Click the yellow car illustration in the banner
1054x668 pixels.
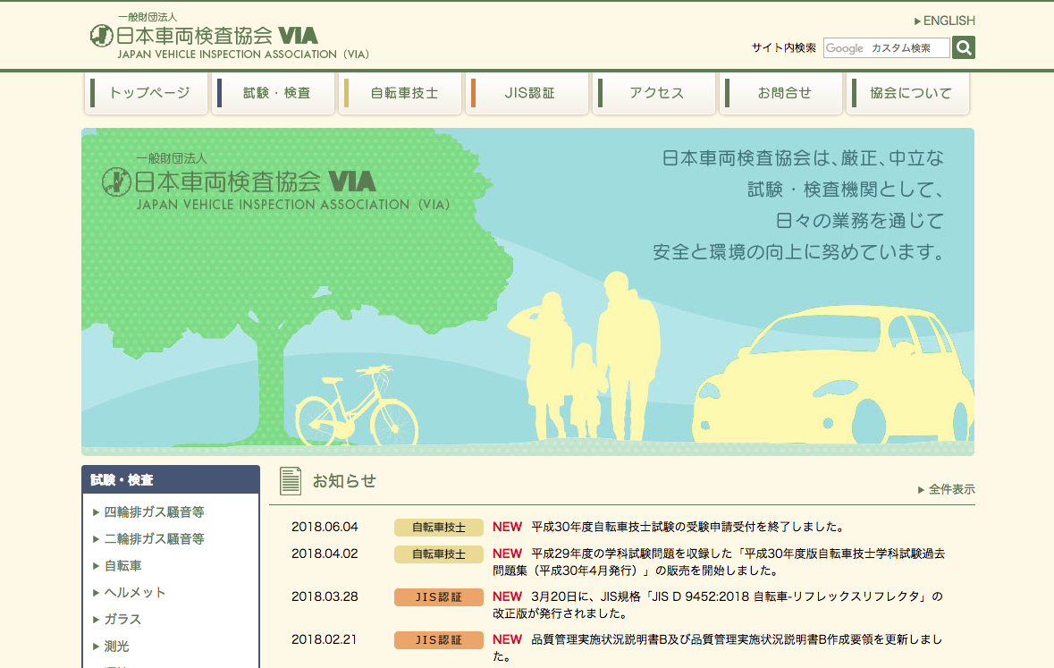pyautogui.click(x=831, y=376)
